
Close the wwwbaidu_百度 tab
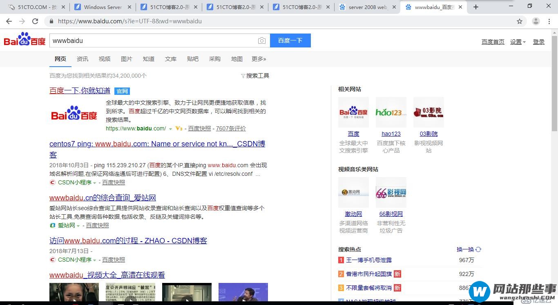click(460, 7)
